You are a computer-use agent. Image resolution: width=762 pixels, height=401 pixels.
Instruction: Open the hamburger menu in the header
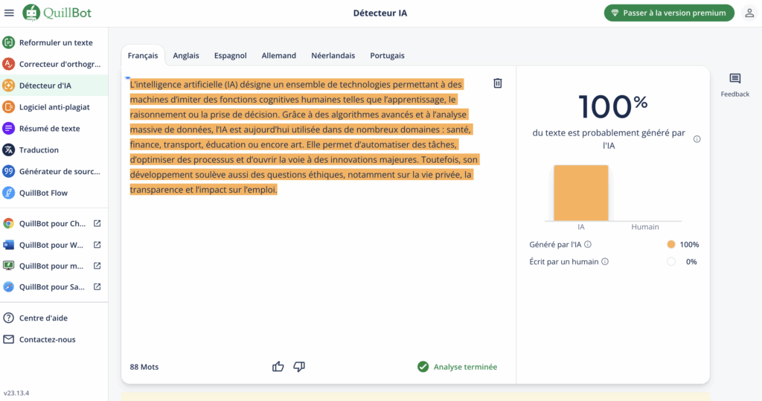(x=9, y=13)
